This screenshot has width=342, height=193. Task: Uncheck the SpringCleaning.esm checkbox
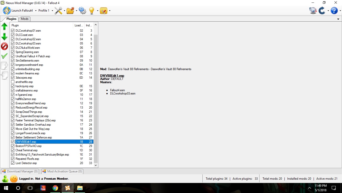(13, 52)
